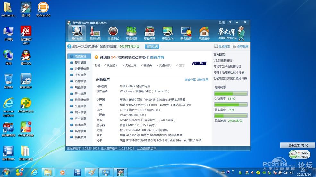Open the 新建文件夹 desktop folder
The height and width of the screenshot is (177, 316).
point(26,153)
